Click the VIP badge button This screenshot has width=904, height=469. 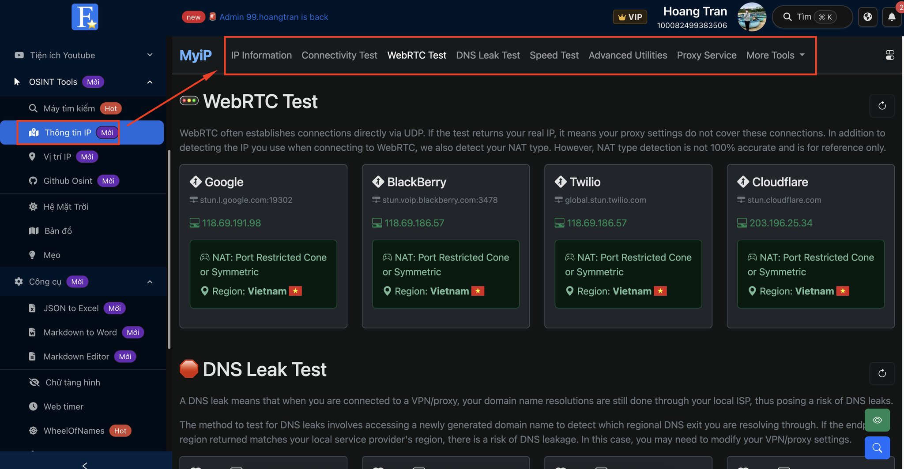[x=630, y=17]
